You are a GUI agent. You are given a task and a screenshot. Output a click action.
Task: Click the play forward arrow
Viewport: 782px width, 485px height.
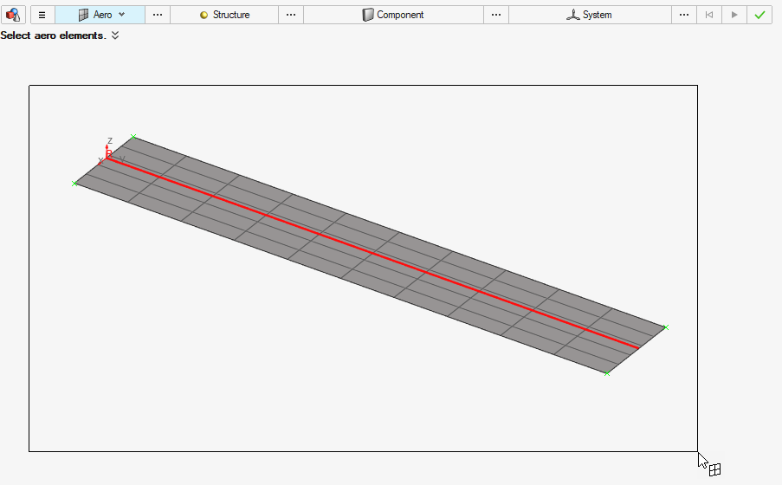[734, 15]
